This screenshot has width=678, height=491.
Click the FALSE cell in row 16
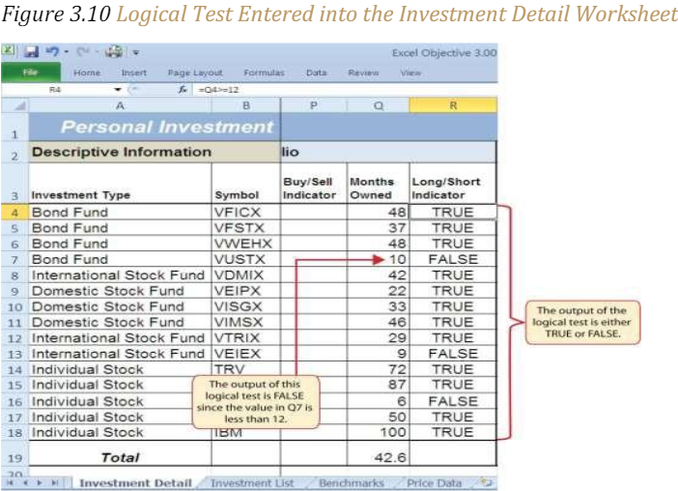(x=453, y=401)
